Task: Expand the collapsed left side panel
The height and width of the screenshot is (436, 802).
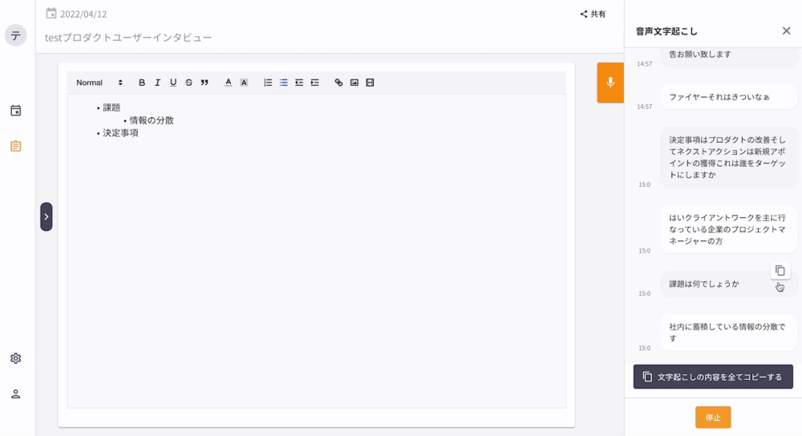Action: 47,216
